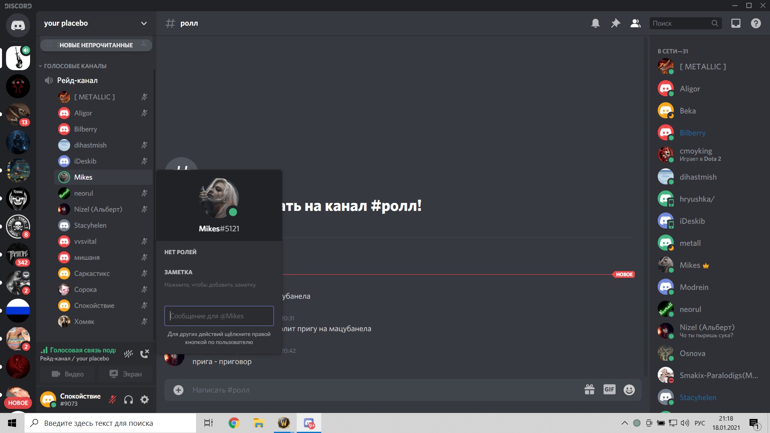The image size is (770, 433).
Task: Open Chrome from the Windows taskbar
Action: (234, 423)
